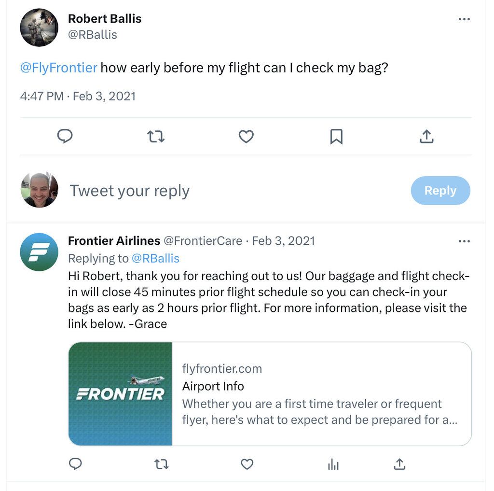Image resolution: width=494 pixels, height=491 pixels.
Task: Reply to Frontier Airlines' response tweet
Action: click(x=75, y=464)
